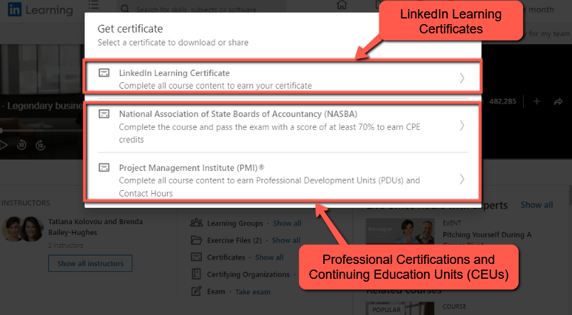This screenshot has height=315, width=572.
Task: Click the Certificates row icon
Action: (196, 257)
